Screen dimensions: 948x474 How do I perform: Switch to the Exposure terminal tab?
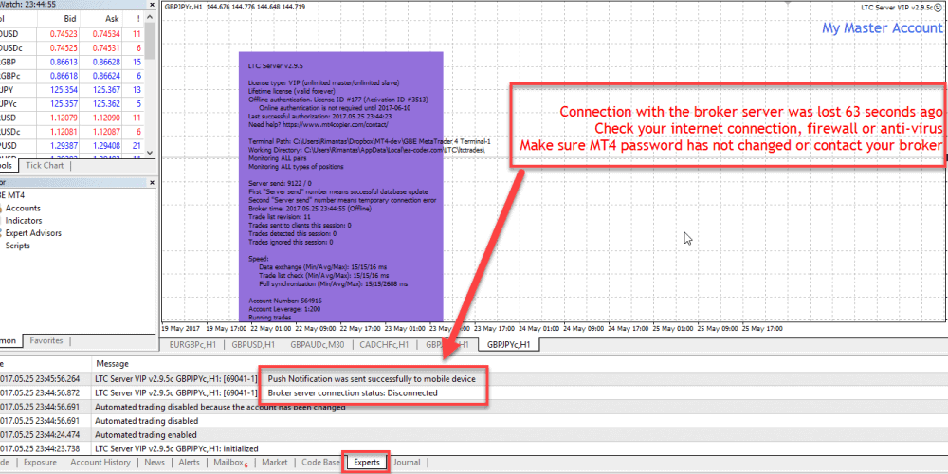(41, 463)
